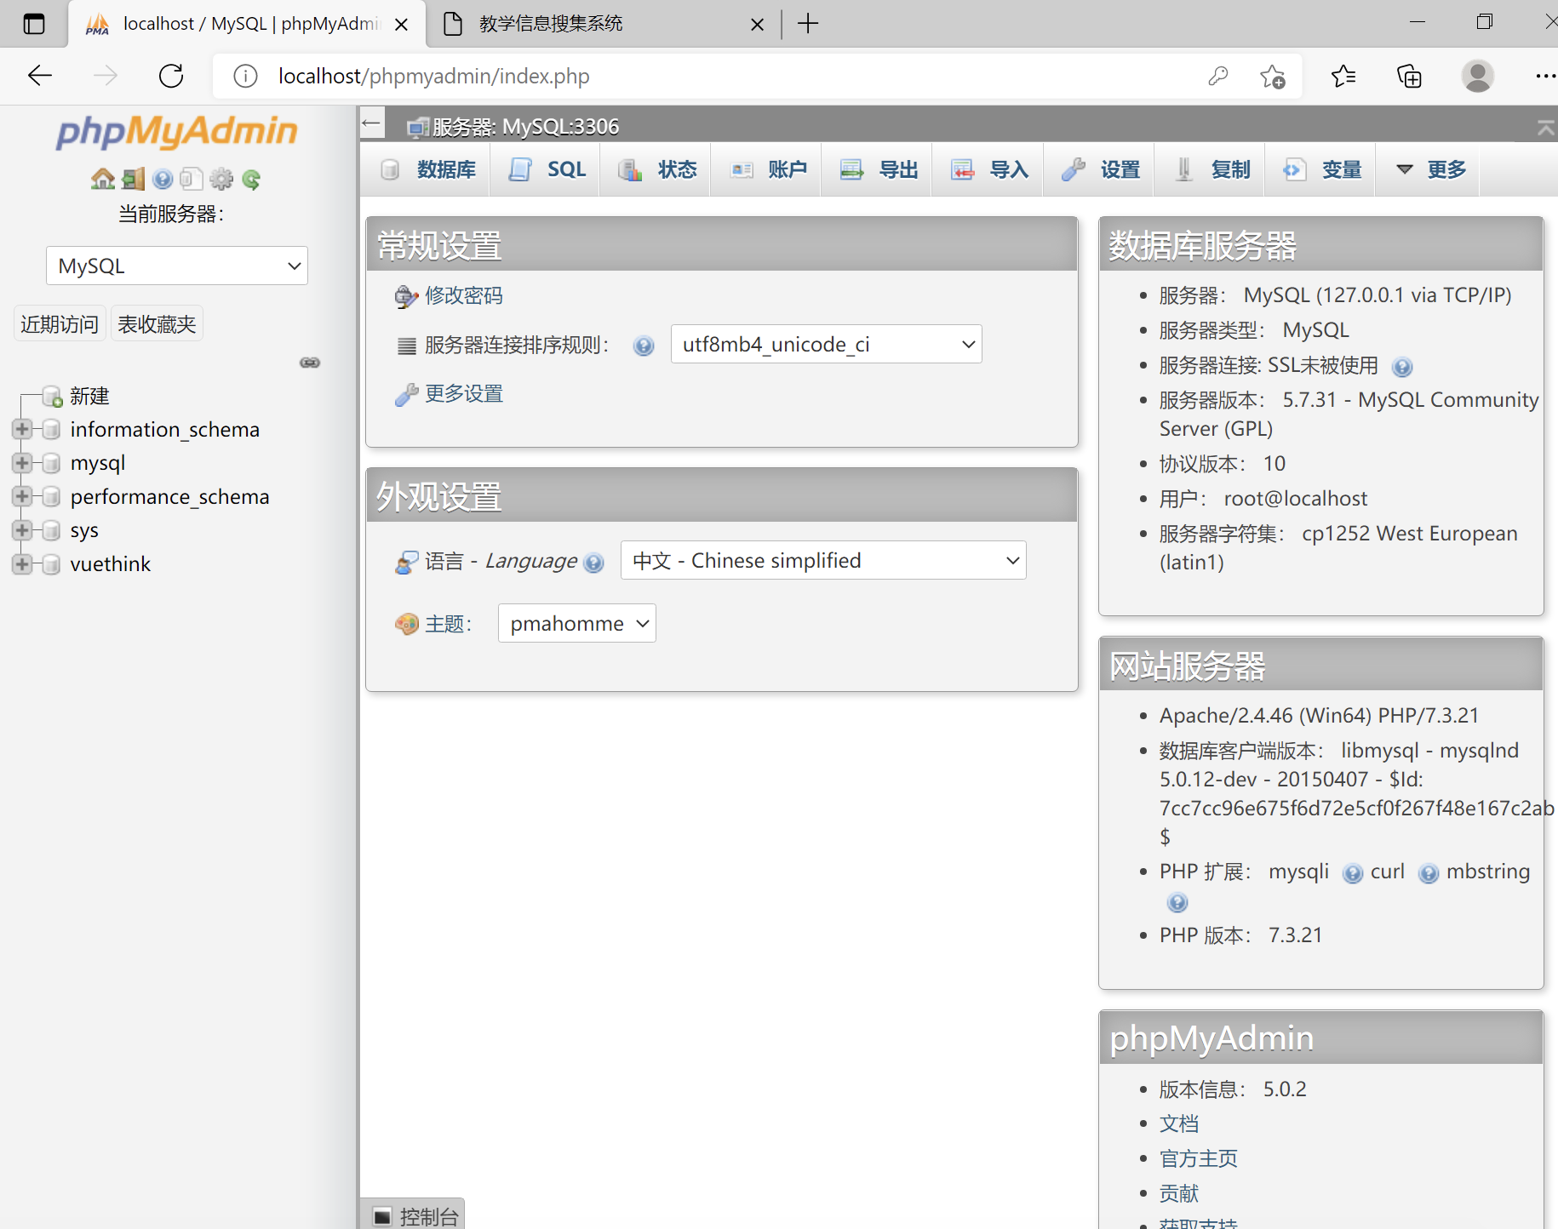Click the collapse top bar arrow icon
The width and height of the screenshot is (1558, 1229).
[x=1545, y=128]
